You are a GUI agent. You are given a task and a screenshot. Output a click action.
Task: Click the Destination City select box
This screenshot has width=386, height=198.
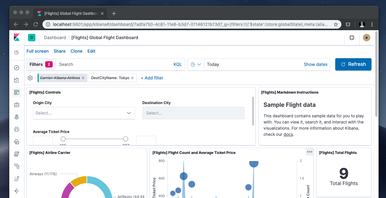(x=193, y=113)
